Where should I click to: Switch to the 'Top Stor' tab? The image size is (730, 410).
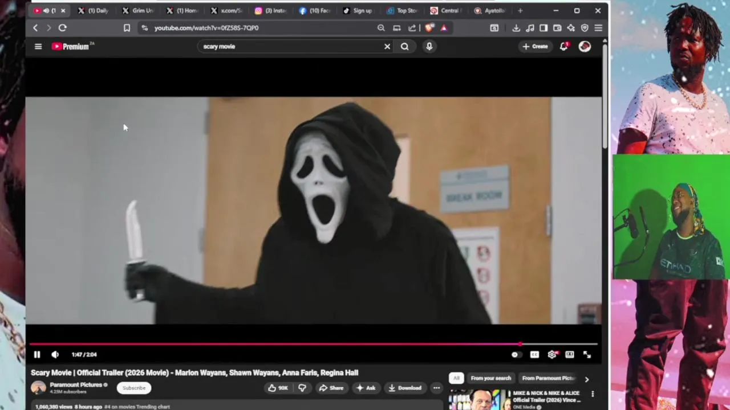403,11
